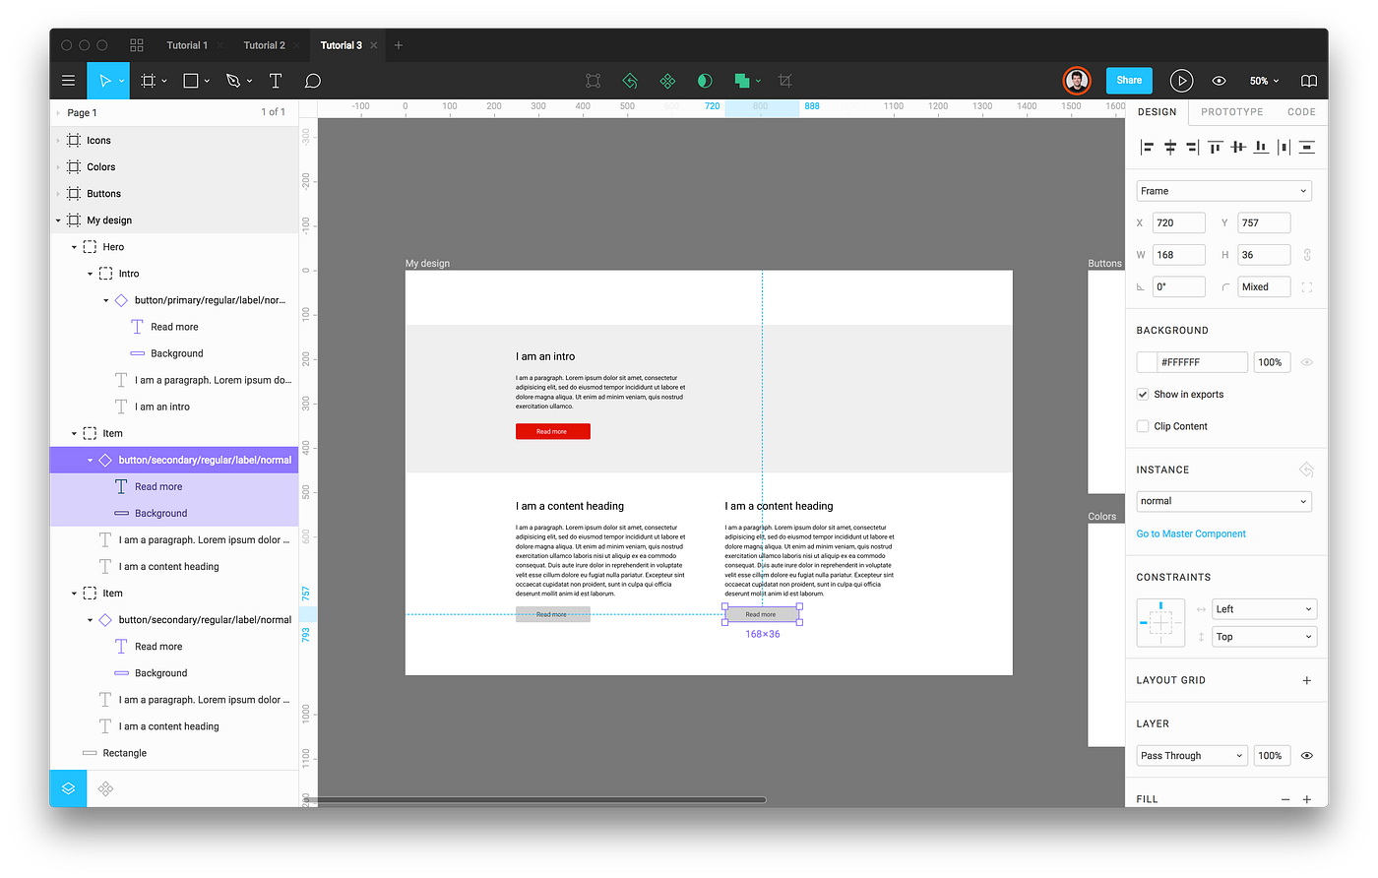1378x878 pixels.
Task: Expand the Icons frame
Action: pos(58,141)
